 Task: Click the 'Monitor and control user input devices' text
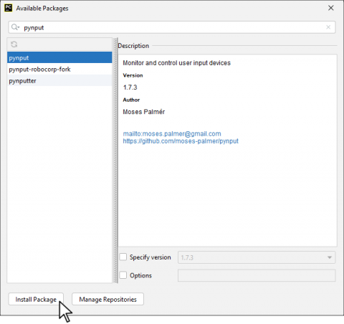pos(177,63)
